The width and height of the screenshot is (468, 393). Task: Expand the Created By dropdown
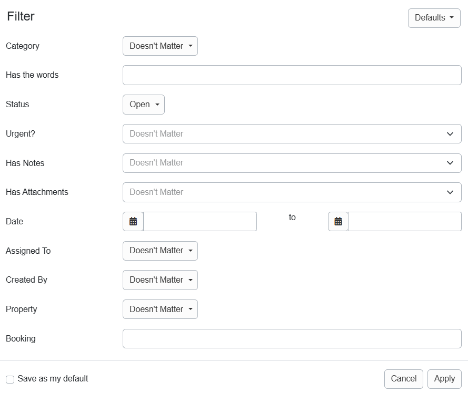(160, 280)
